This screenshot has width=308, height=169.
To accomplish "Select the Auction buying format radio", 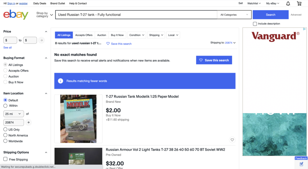I will pyautogui.click(x=5, y=76).
